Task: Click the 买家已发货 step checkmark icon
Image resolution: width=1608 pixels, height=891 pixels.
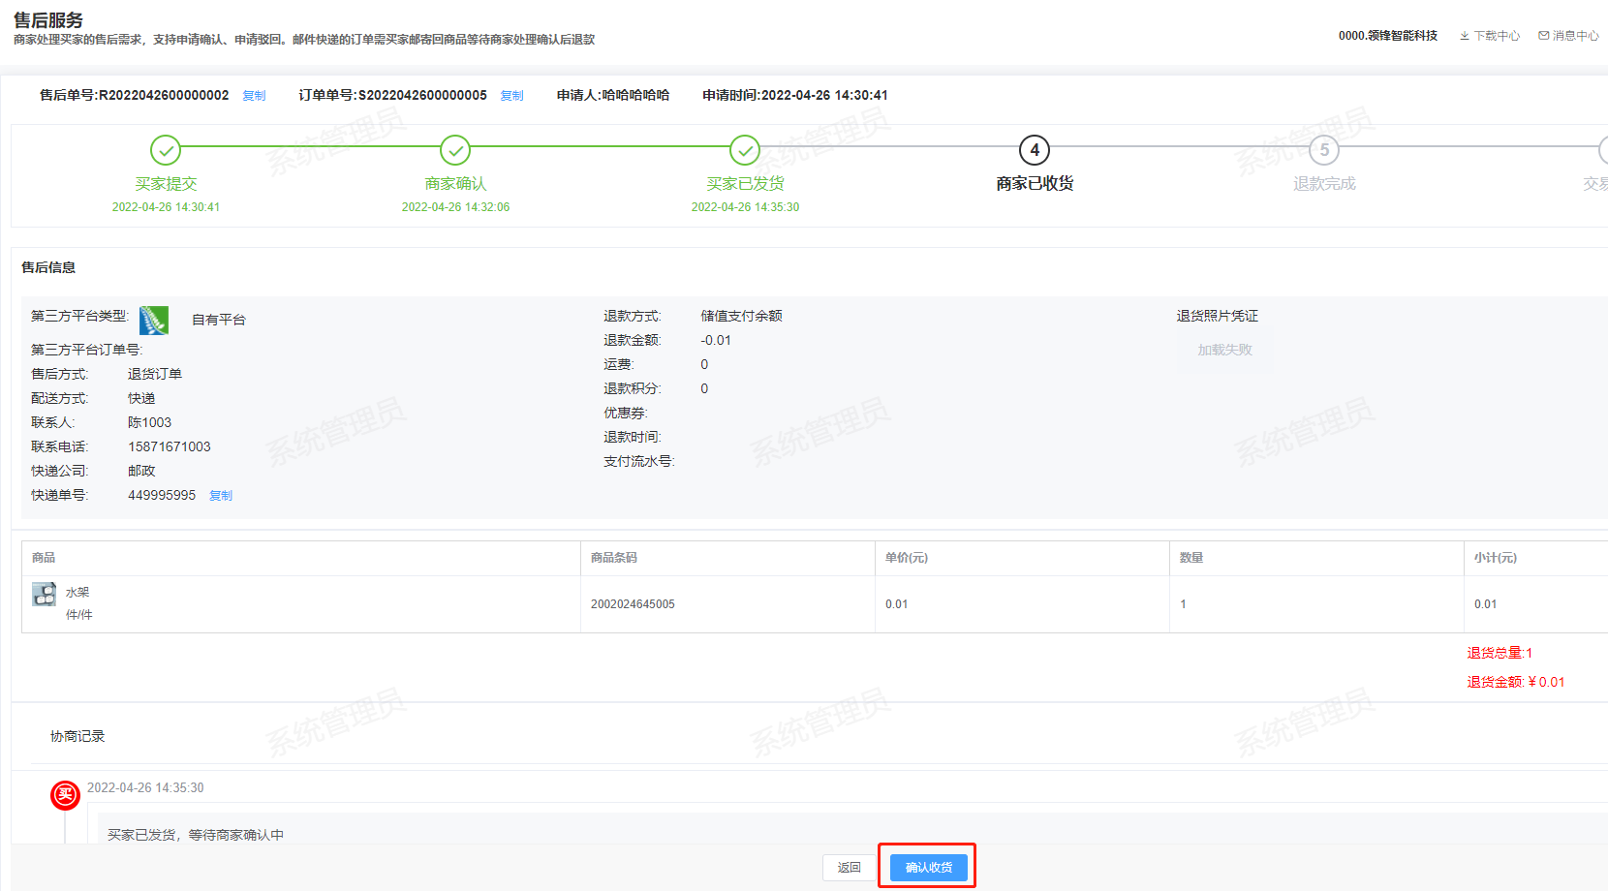Action: [745, 150]
